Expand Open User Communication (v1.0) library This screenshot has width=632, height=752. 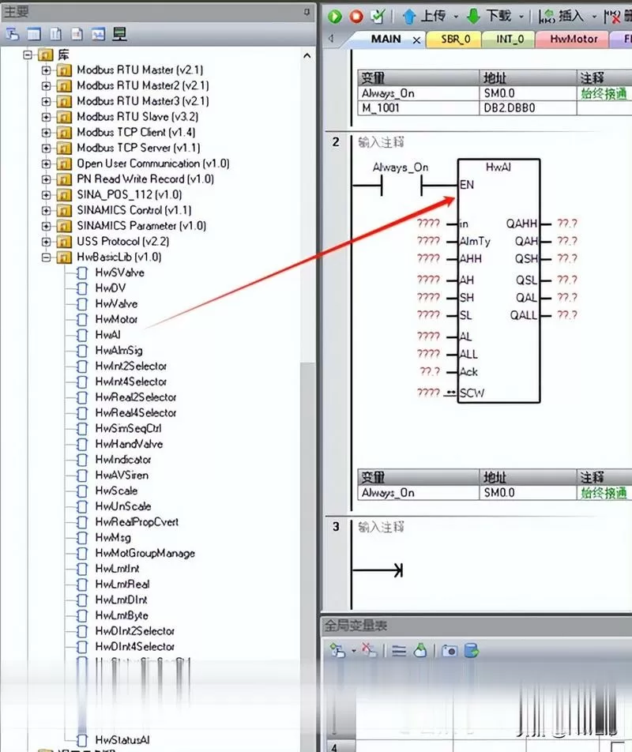(46, 164)
